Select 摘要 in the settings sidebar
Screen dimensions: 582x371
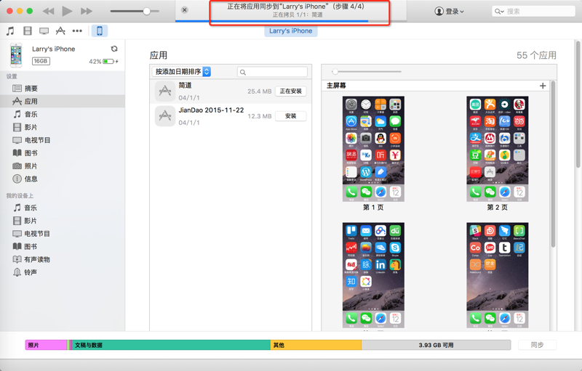[63, 88]
